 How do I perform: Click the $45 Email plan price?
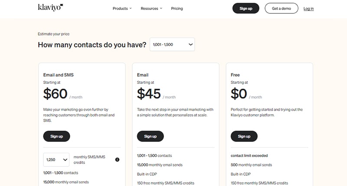[x=149, y=93]
